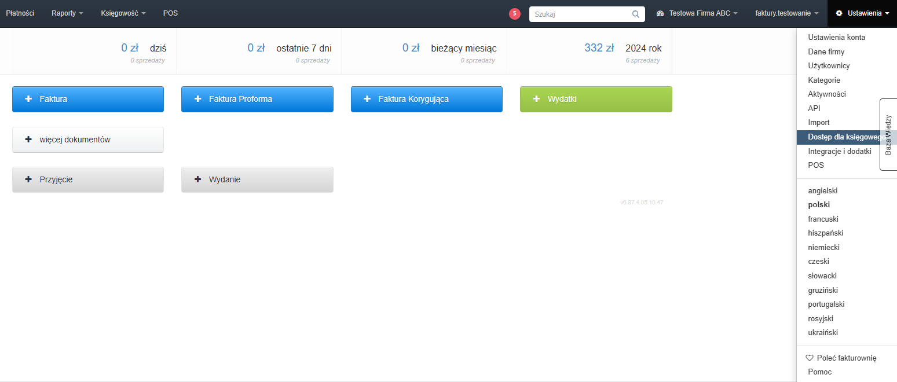
Task: Click the plus icon on więcej dokumentów
Action: [28, 139]
